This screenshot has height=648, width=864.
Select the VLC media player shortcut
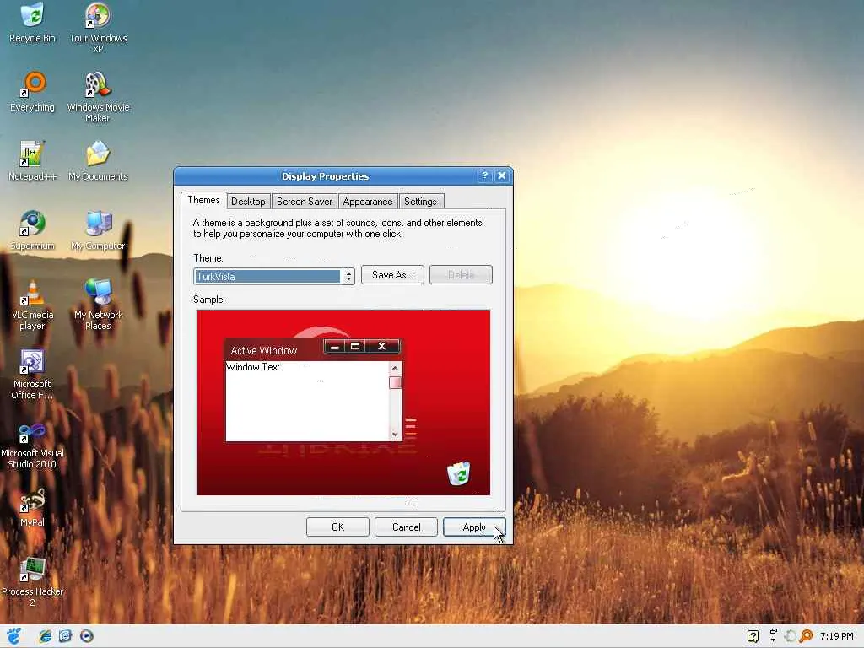33,305
